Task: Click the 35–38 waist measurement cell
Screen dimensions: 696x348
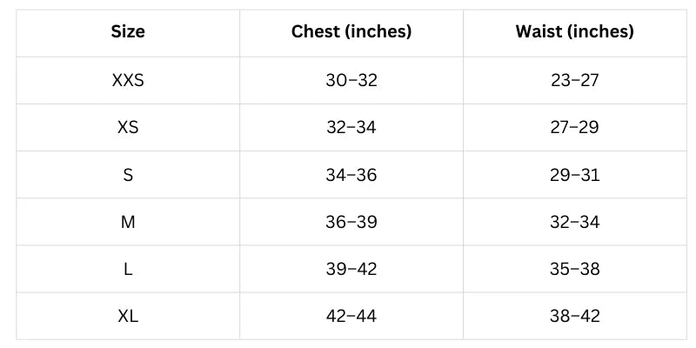Action: 575,269
